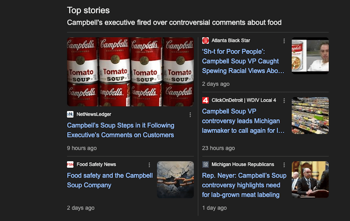This screenshot has width=350, height=221.
Task: Open three-dot menu for Food Safety News story
Action: pyautogui.click(x=149, y=165)
